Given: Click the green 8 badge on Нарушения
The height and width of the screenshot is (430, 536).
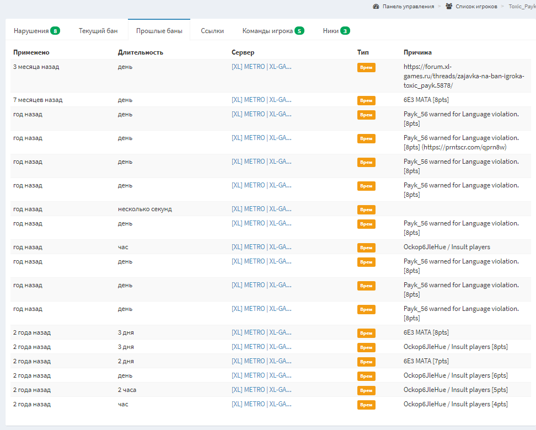Looking at the screenshot, I should click(x=55, y=31).
